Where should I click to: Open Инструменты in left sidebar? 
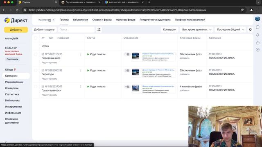click(x=14, y=107)
